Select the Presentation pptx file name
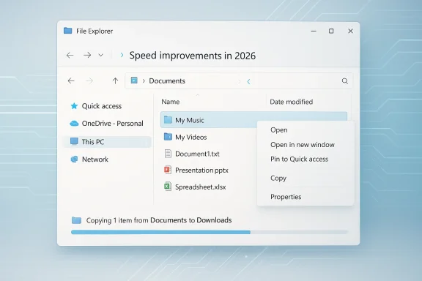422x281 pixels. point(202,171)
